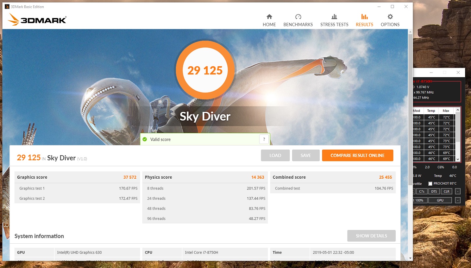471x268 pixels.
Task: Minimize the ThrottleStop window
Action: 431,73
